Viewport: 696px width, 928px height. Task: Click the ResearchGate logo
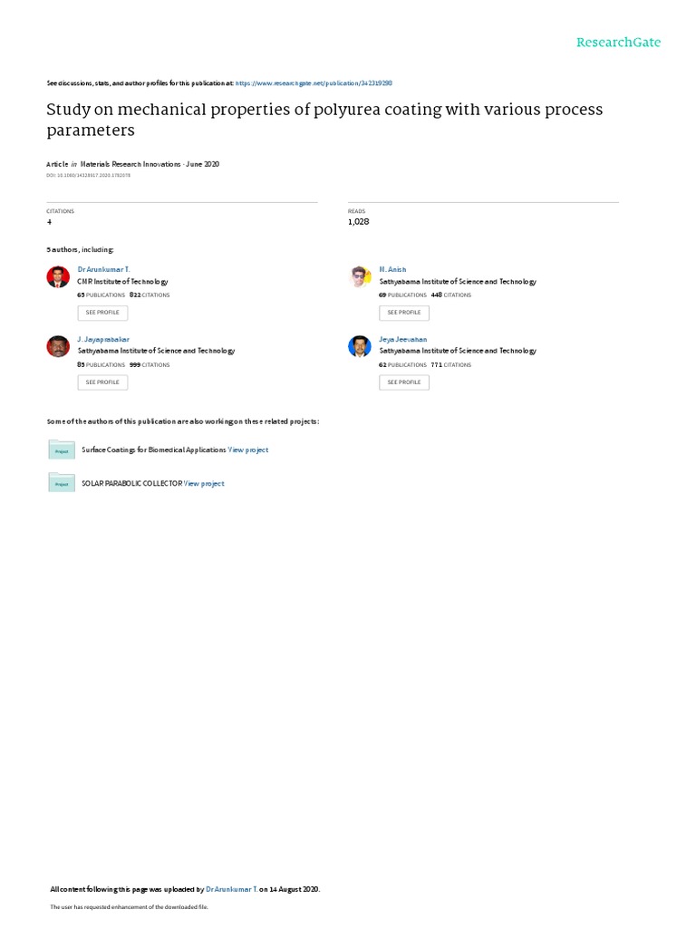point(618,42)
